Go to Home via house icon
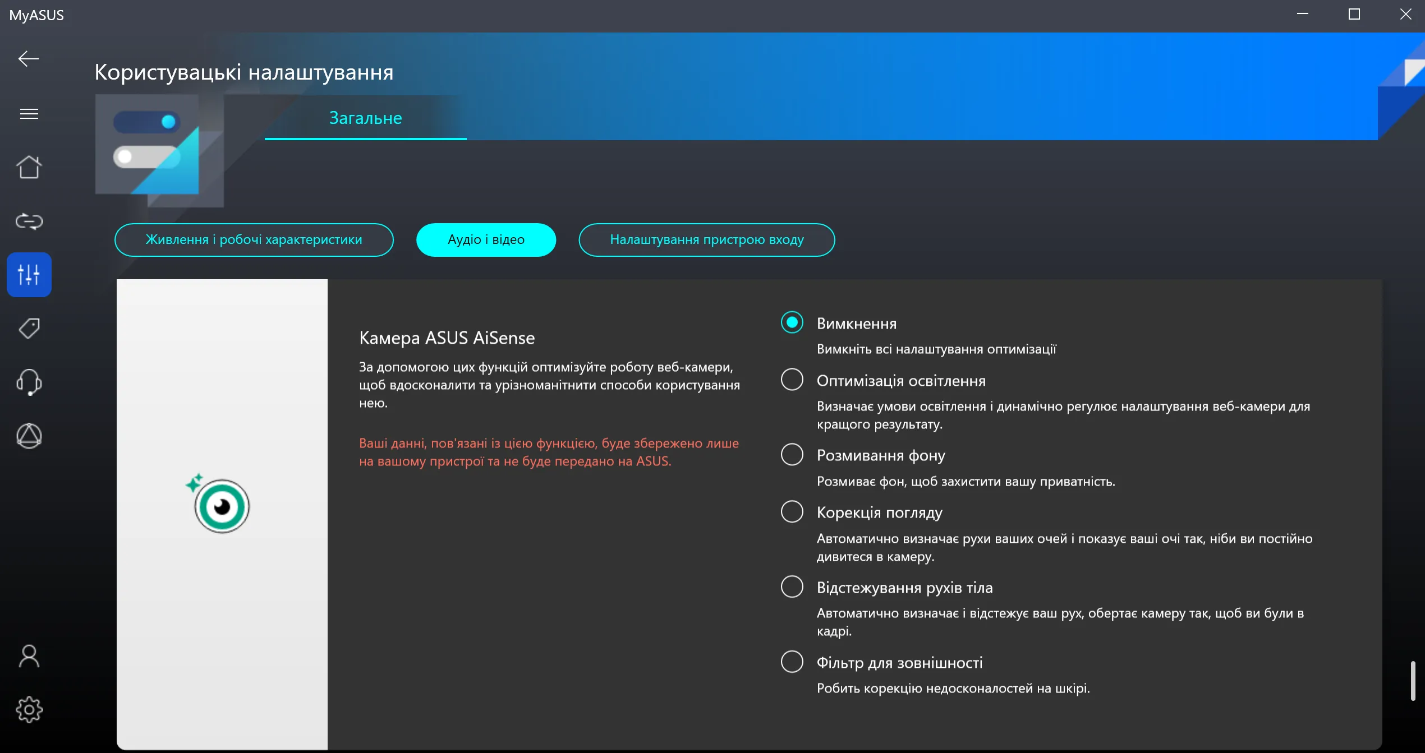The height and width of the screenshot is (753, 1425). coord(29,167)
